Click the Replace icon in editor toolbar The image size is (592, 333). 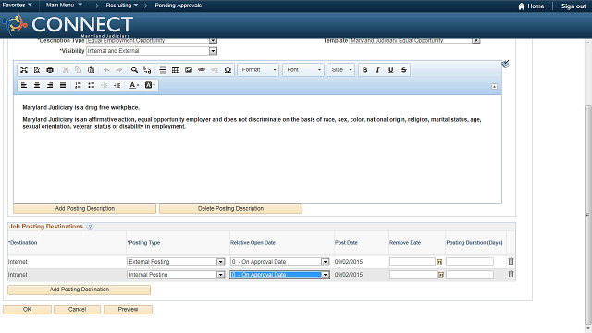pyautogui.click(x=147, y=70)
